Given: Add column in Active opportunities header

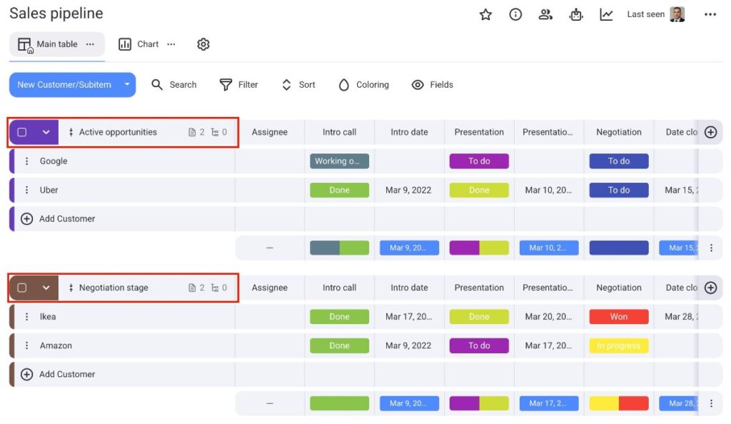Looking at the screenshot, I should 710,132.
